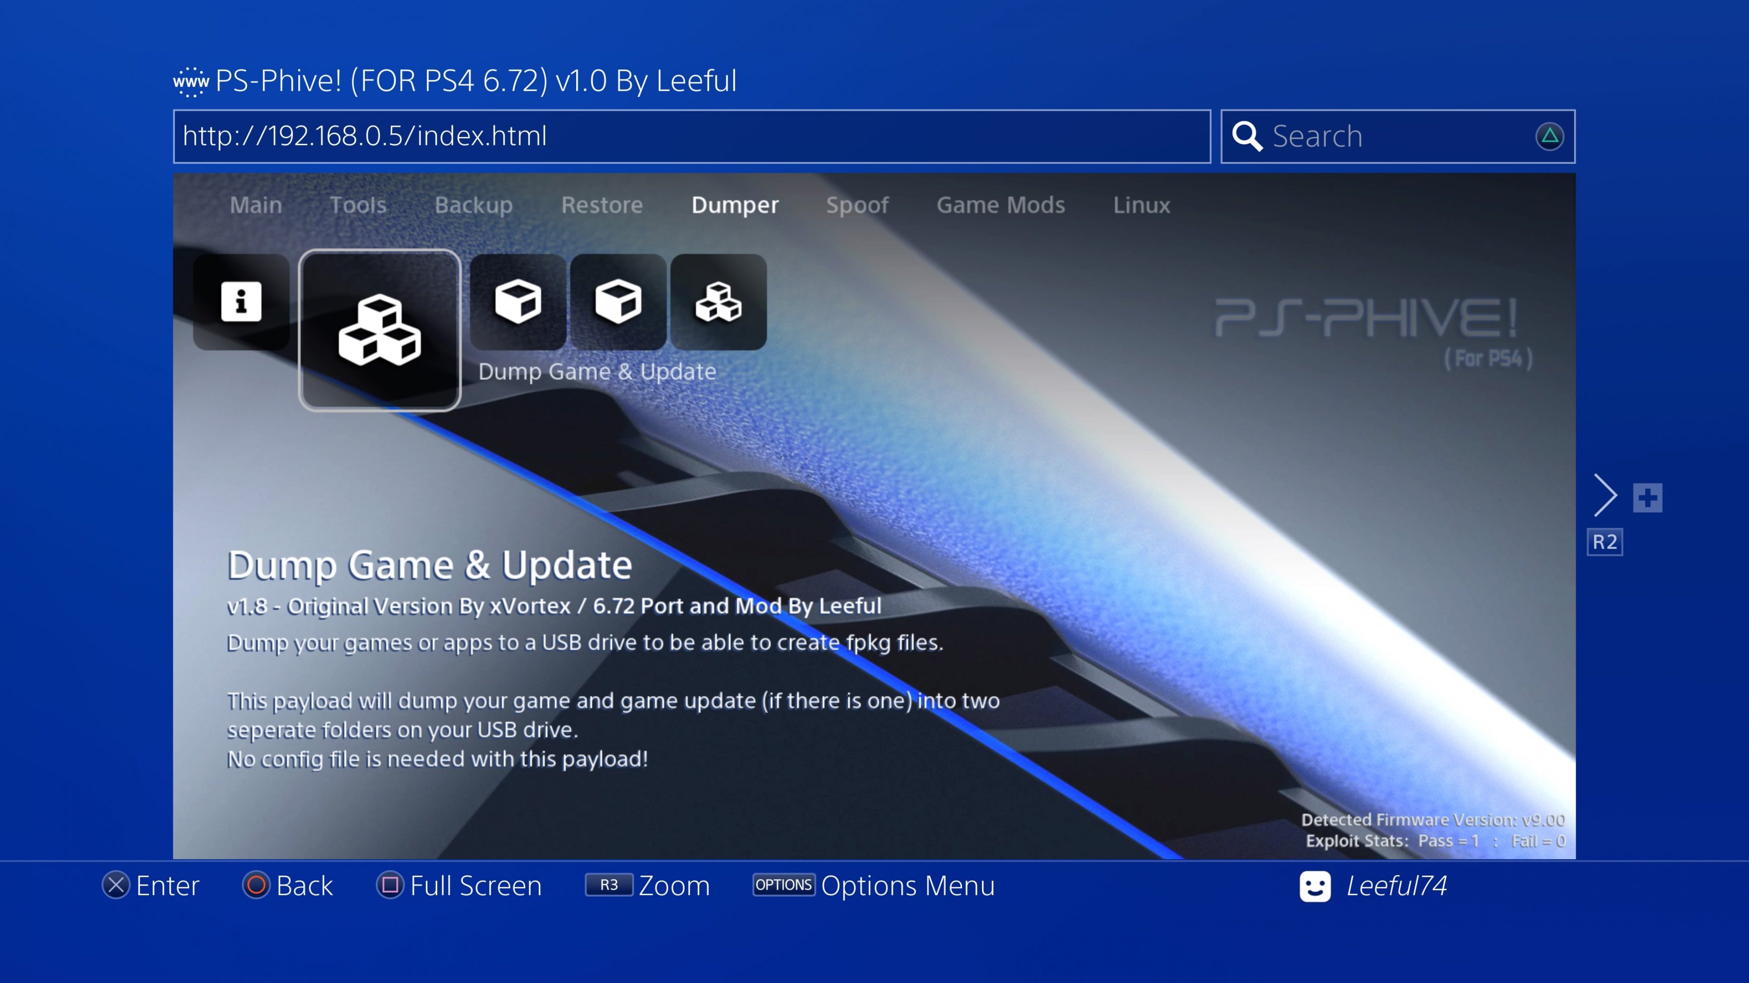This screenshot has width=1749, height=983.
Task: Open the Game Mods tab
Action: click(1001, 205)
